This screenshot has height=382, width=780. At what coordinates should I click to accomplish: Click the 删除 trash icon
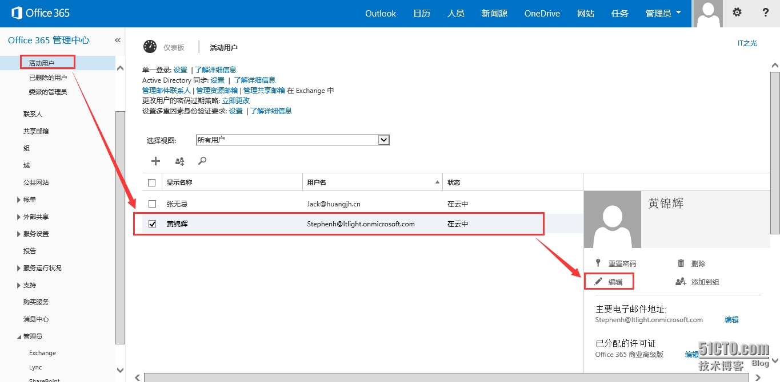[681, 263]
